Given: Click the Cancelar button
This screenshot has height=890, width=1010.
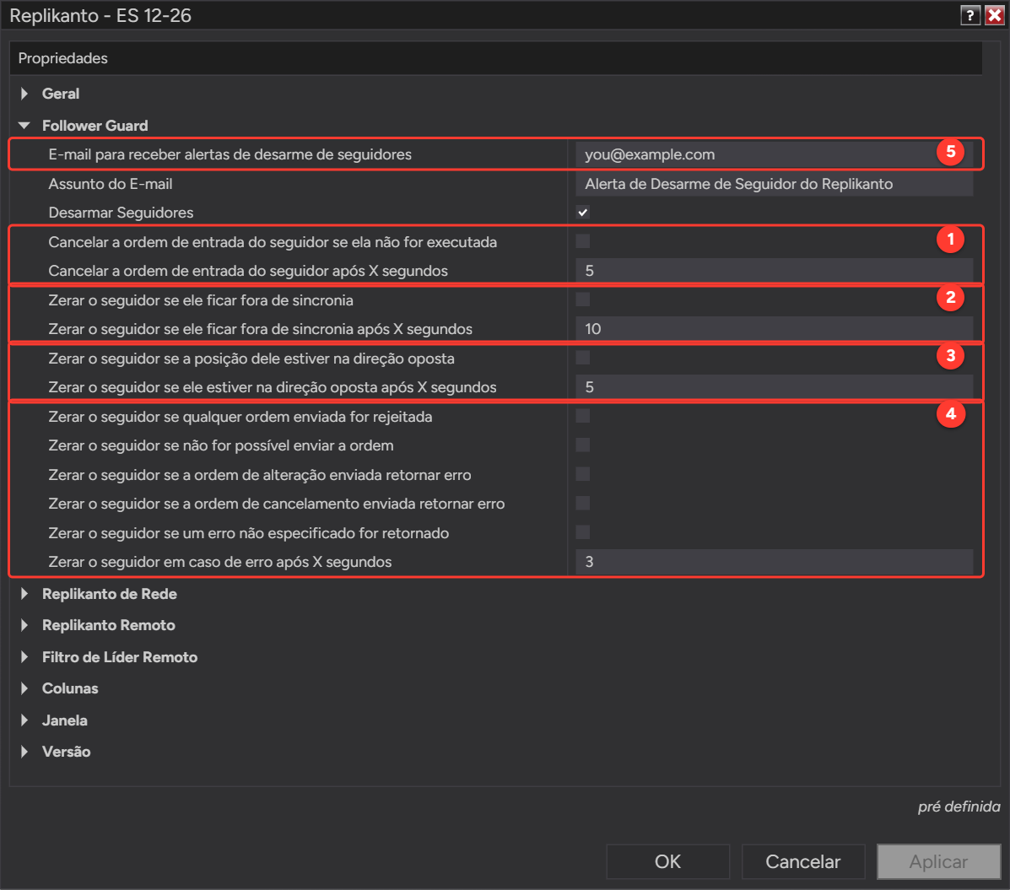Looking at the screenshot, I should (x=803, y=861).
